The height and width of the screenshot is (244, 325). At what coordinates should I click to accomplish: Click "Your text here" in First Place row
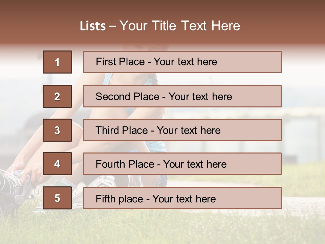click(185, 62)
